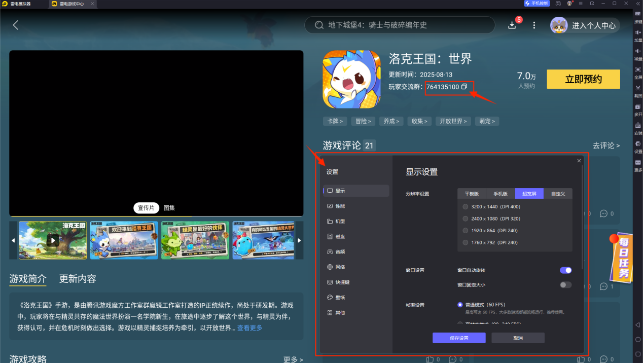Collapse the sidebar with double-chevron icon

(637, 4)
